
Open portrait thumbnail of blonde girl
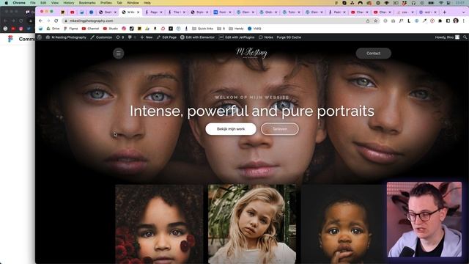(x=252, y=224)
